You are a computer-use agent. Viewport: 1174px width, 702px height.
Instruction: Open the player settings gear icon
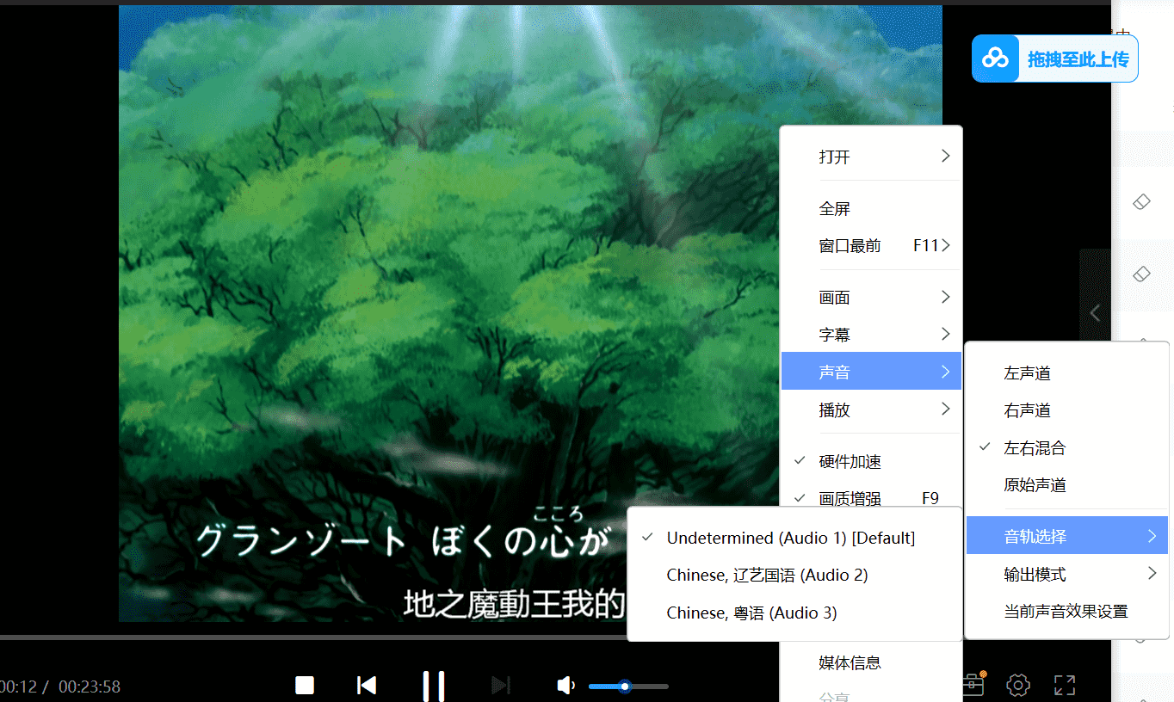pos(1018,685)
